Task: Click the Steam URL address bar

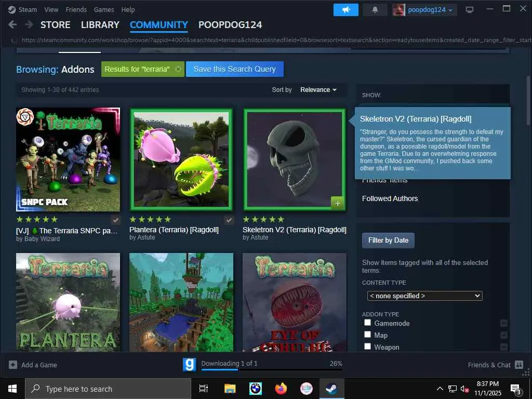Action: click(276, 40)
